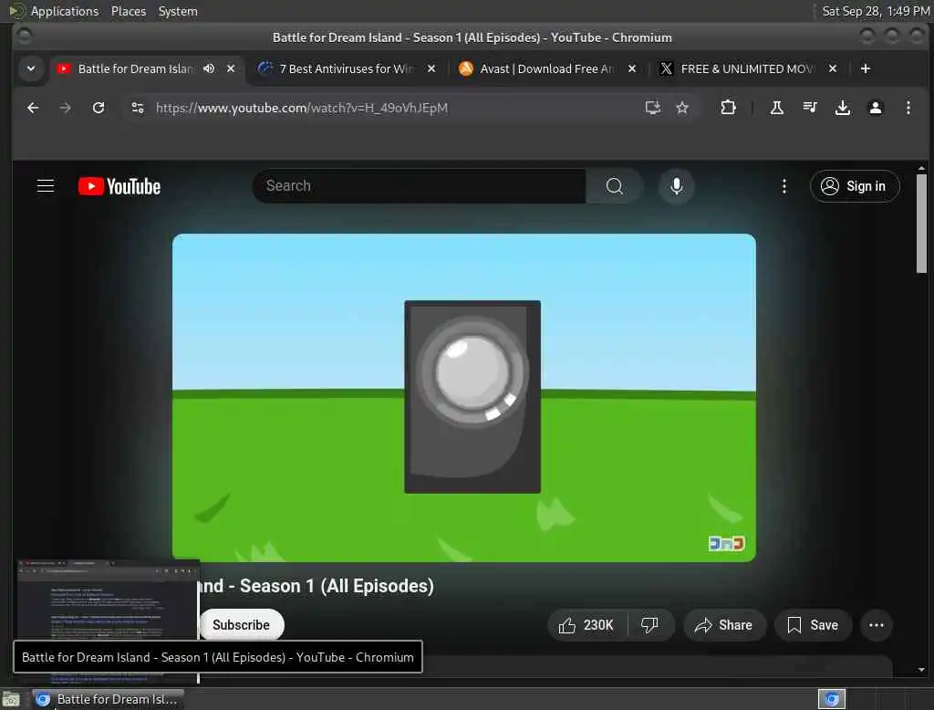Like the video with 230K thumbs up
The height and width of the screenshot is (710, 934).
(x=586, y=625)
